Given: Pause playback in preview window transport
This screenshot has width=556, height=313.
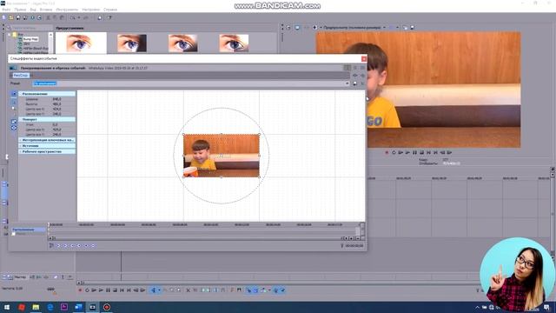Looking at the screenshot, I should pos(414,153).
